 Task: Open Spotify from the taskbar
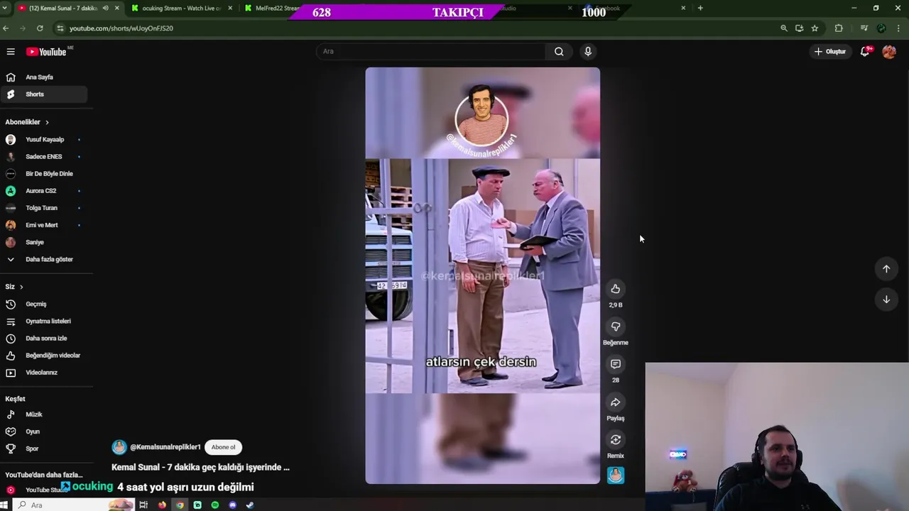point(215,505)
